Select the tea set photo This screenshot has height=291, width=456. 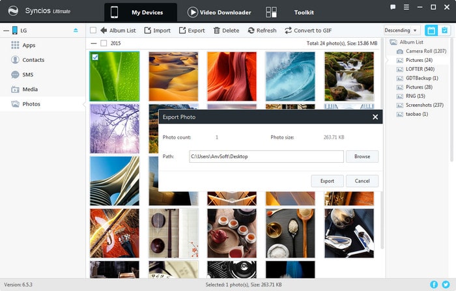tap(232, 233)
